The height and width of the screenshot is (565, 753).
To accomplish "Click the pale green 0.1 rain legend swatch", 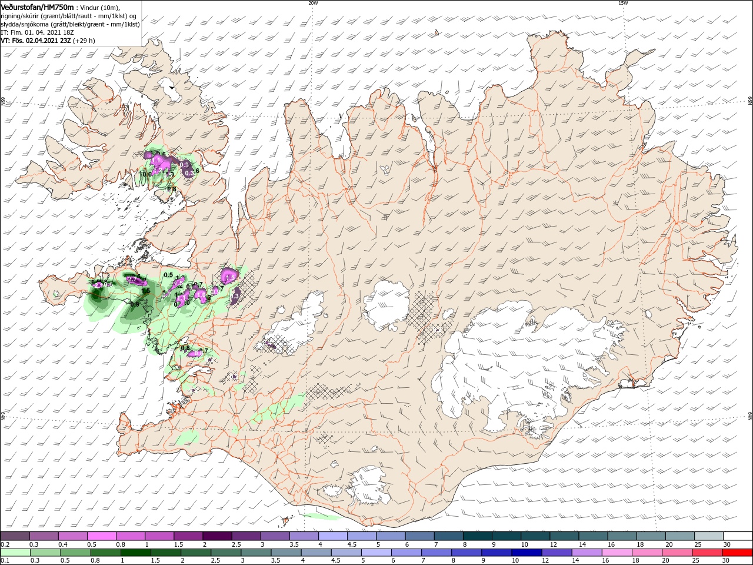I will coord(16,553).
